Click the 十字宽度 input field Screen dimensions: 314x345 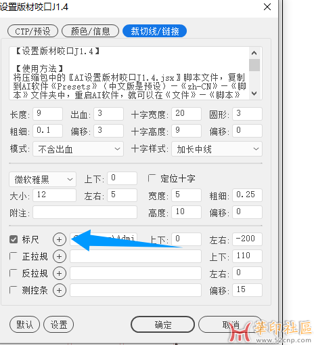tap(186, 114)
